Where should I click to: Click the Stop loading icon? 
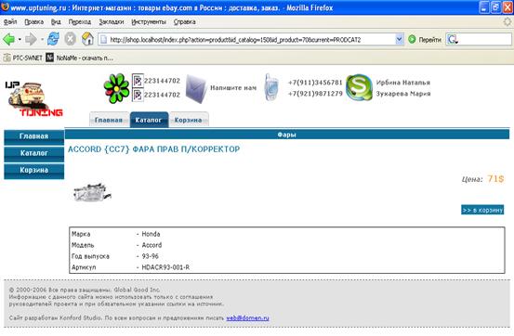click(x=70, y=39)
